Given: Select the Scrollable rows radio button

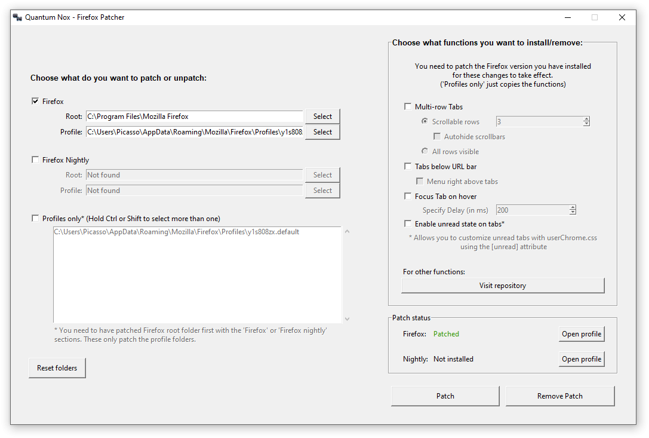Looking at the screenshot, I should [x=425, y=121].
